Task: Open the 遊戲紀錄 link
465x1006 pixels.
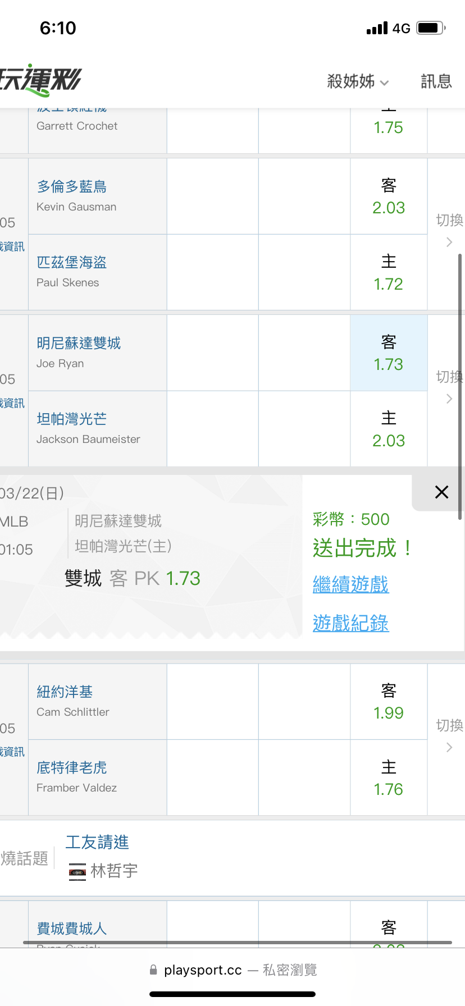Action: (350, 623)
